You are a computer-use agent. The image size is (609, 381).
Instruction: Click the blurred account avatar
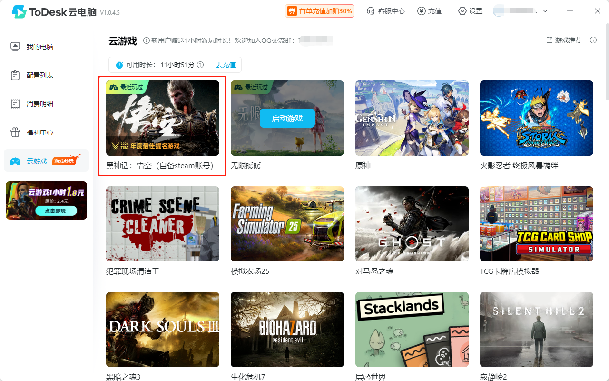(x=499, y=10)
